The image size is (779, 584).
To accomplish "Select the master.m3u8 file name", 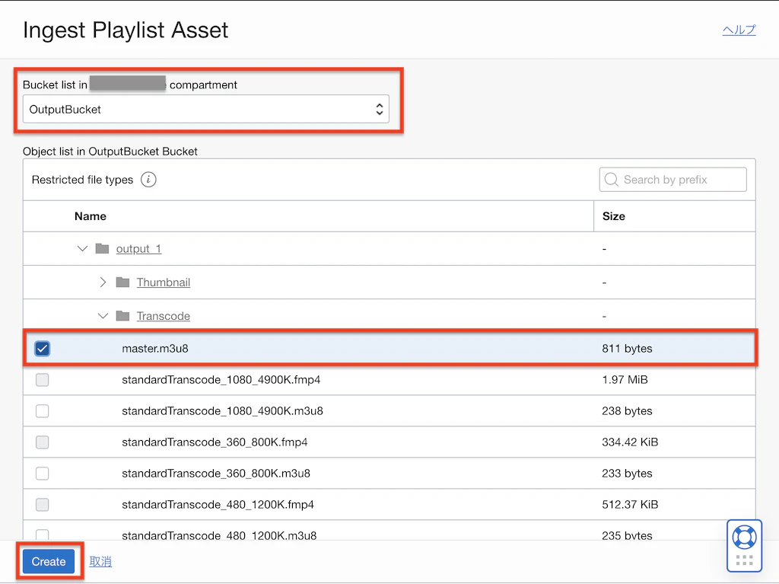I will (x=155, y=349).
